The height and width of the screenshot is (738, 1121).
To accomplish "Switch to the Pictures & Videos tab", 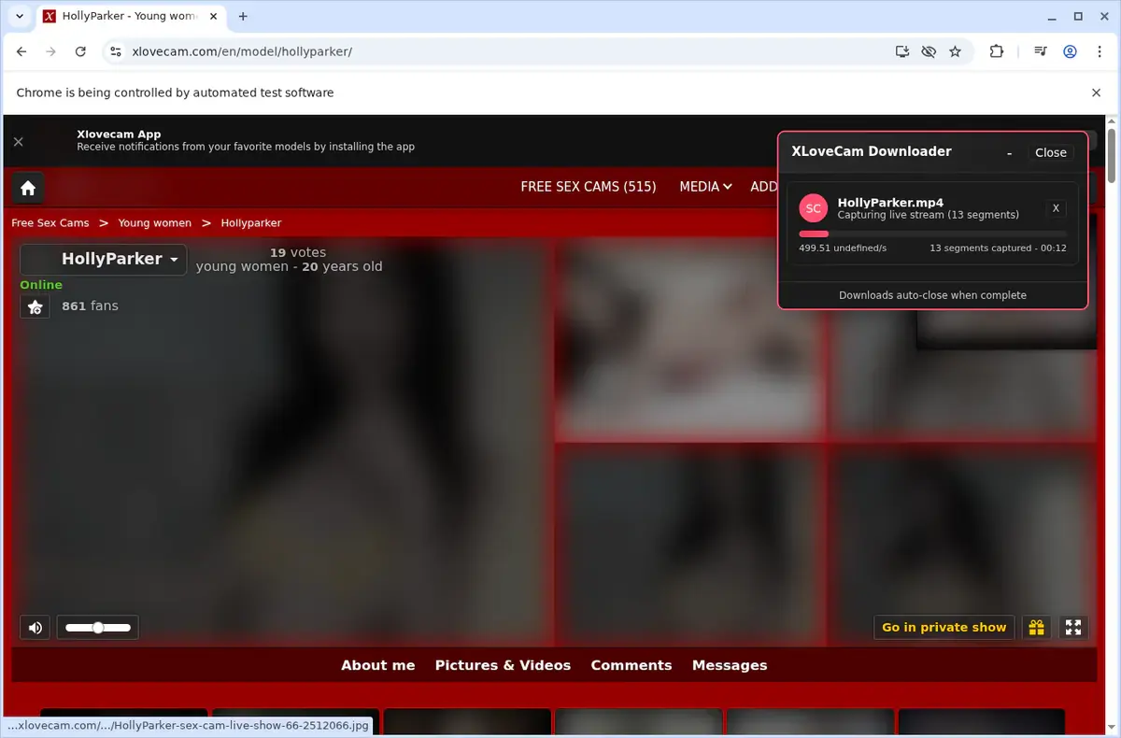I will (503, 665).
